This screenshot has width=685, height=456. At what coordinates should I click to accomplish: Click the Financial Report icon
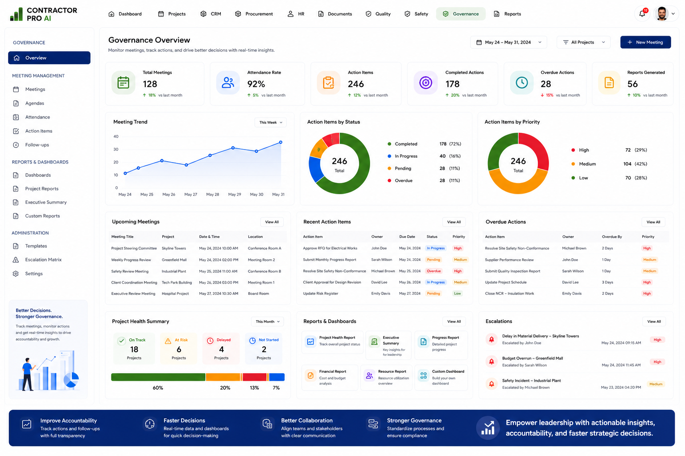pyautogui.click(x=310, y=375)
